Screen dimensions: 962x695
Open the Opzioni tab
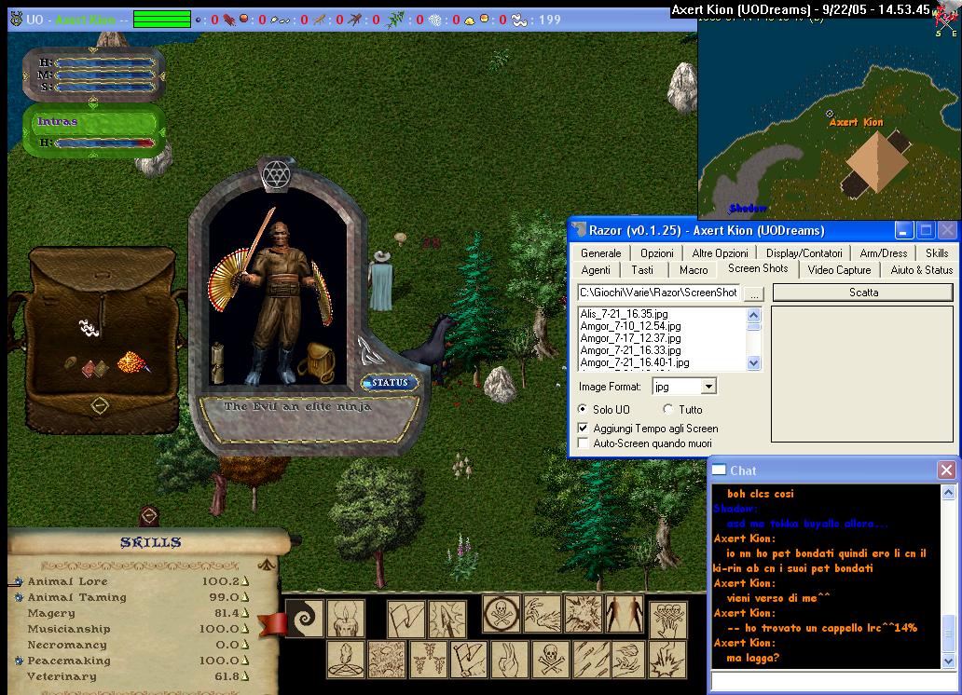[656, 252]
